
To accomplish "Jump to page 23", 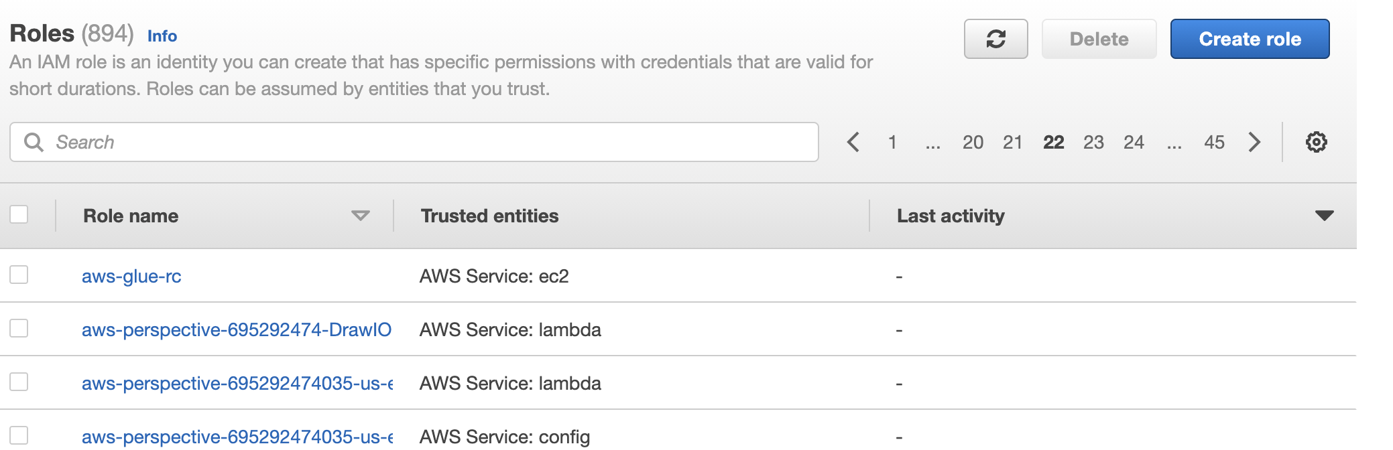I will 1093,142.
